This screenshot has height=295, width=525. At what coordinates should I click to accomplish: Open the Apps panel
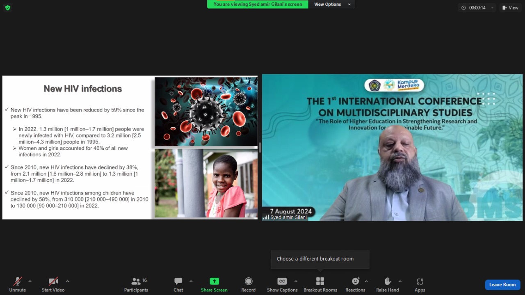(x=420, y=284)
